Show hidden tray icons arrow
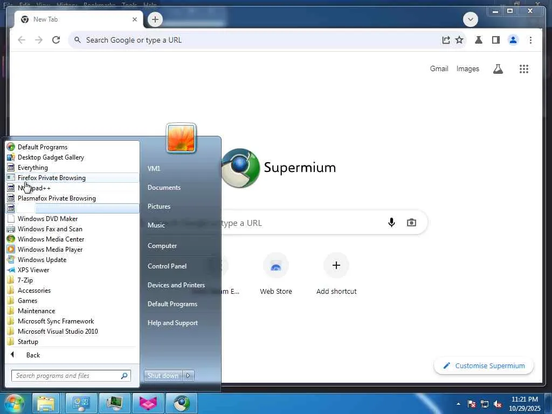552x414 pixels. coord(458,404)
